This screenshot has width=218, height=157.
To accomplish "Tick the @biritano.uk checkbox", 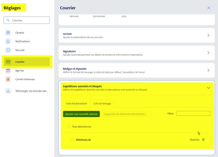I will pyautogui.click(x=72, y=140).
